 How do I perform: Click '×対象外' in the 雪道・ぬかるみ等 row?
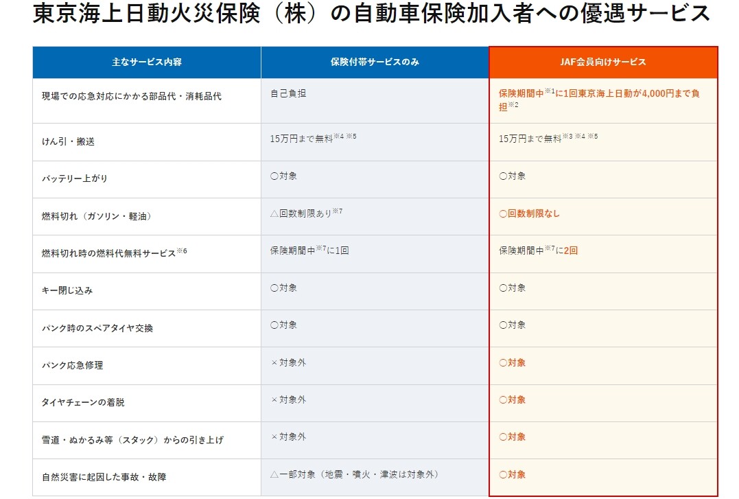288,437
